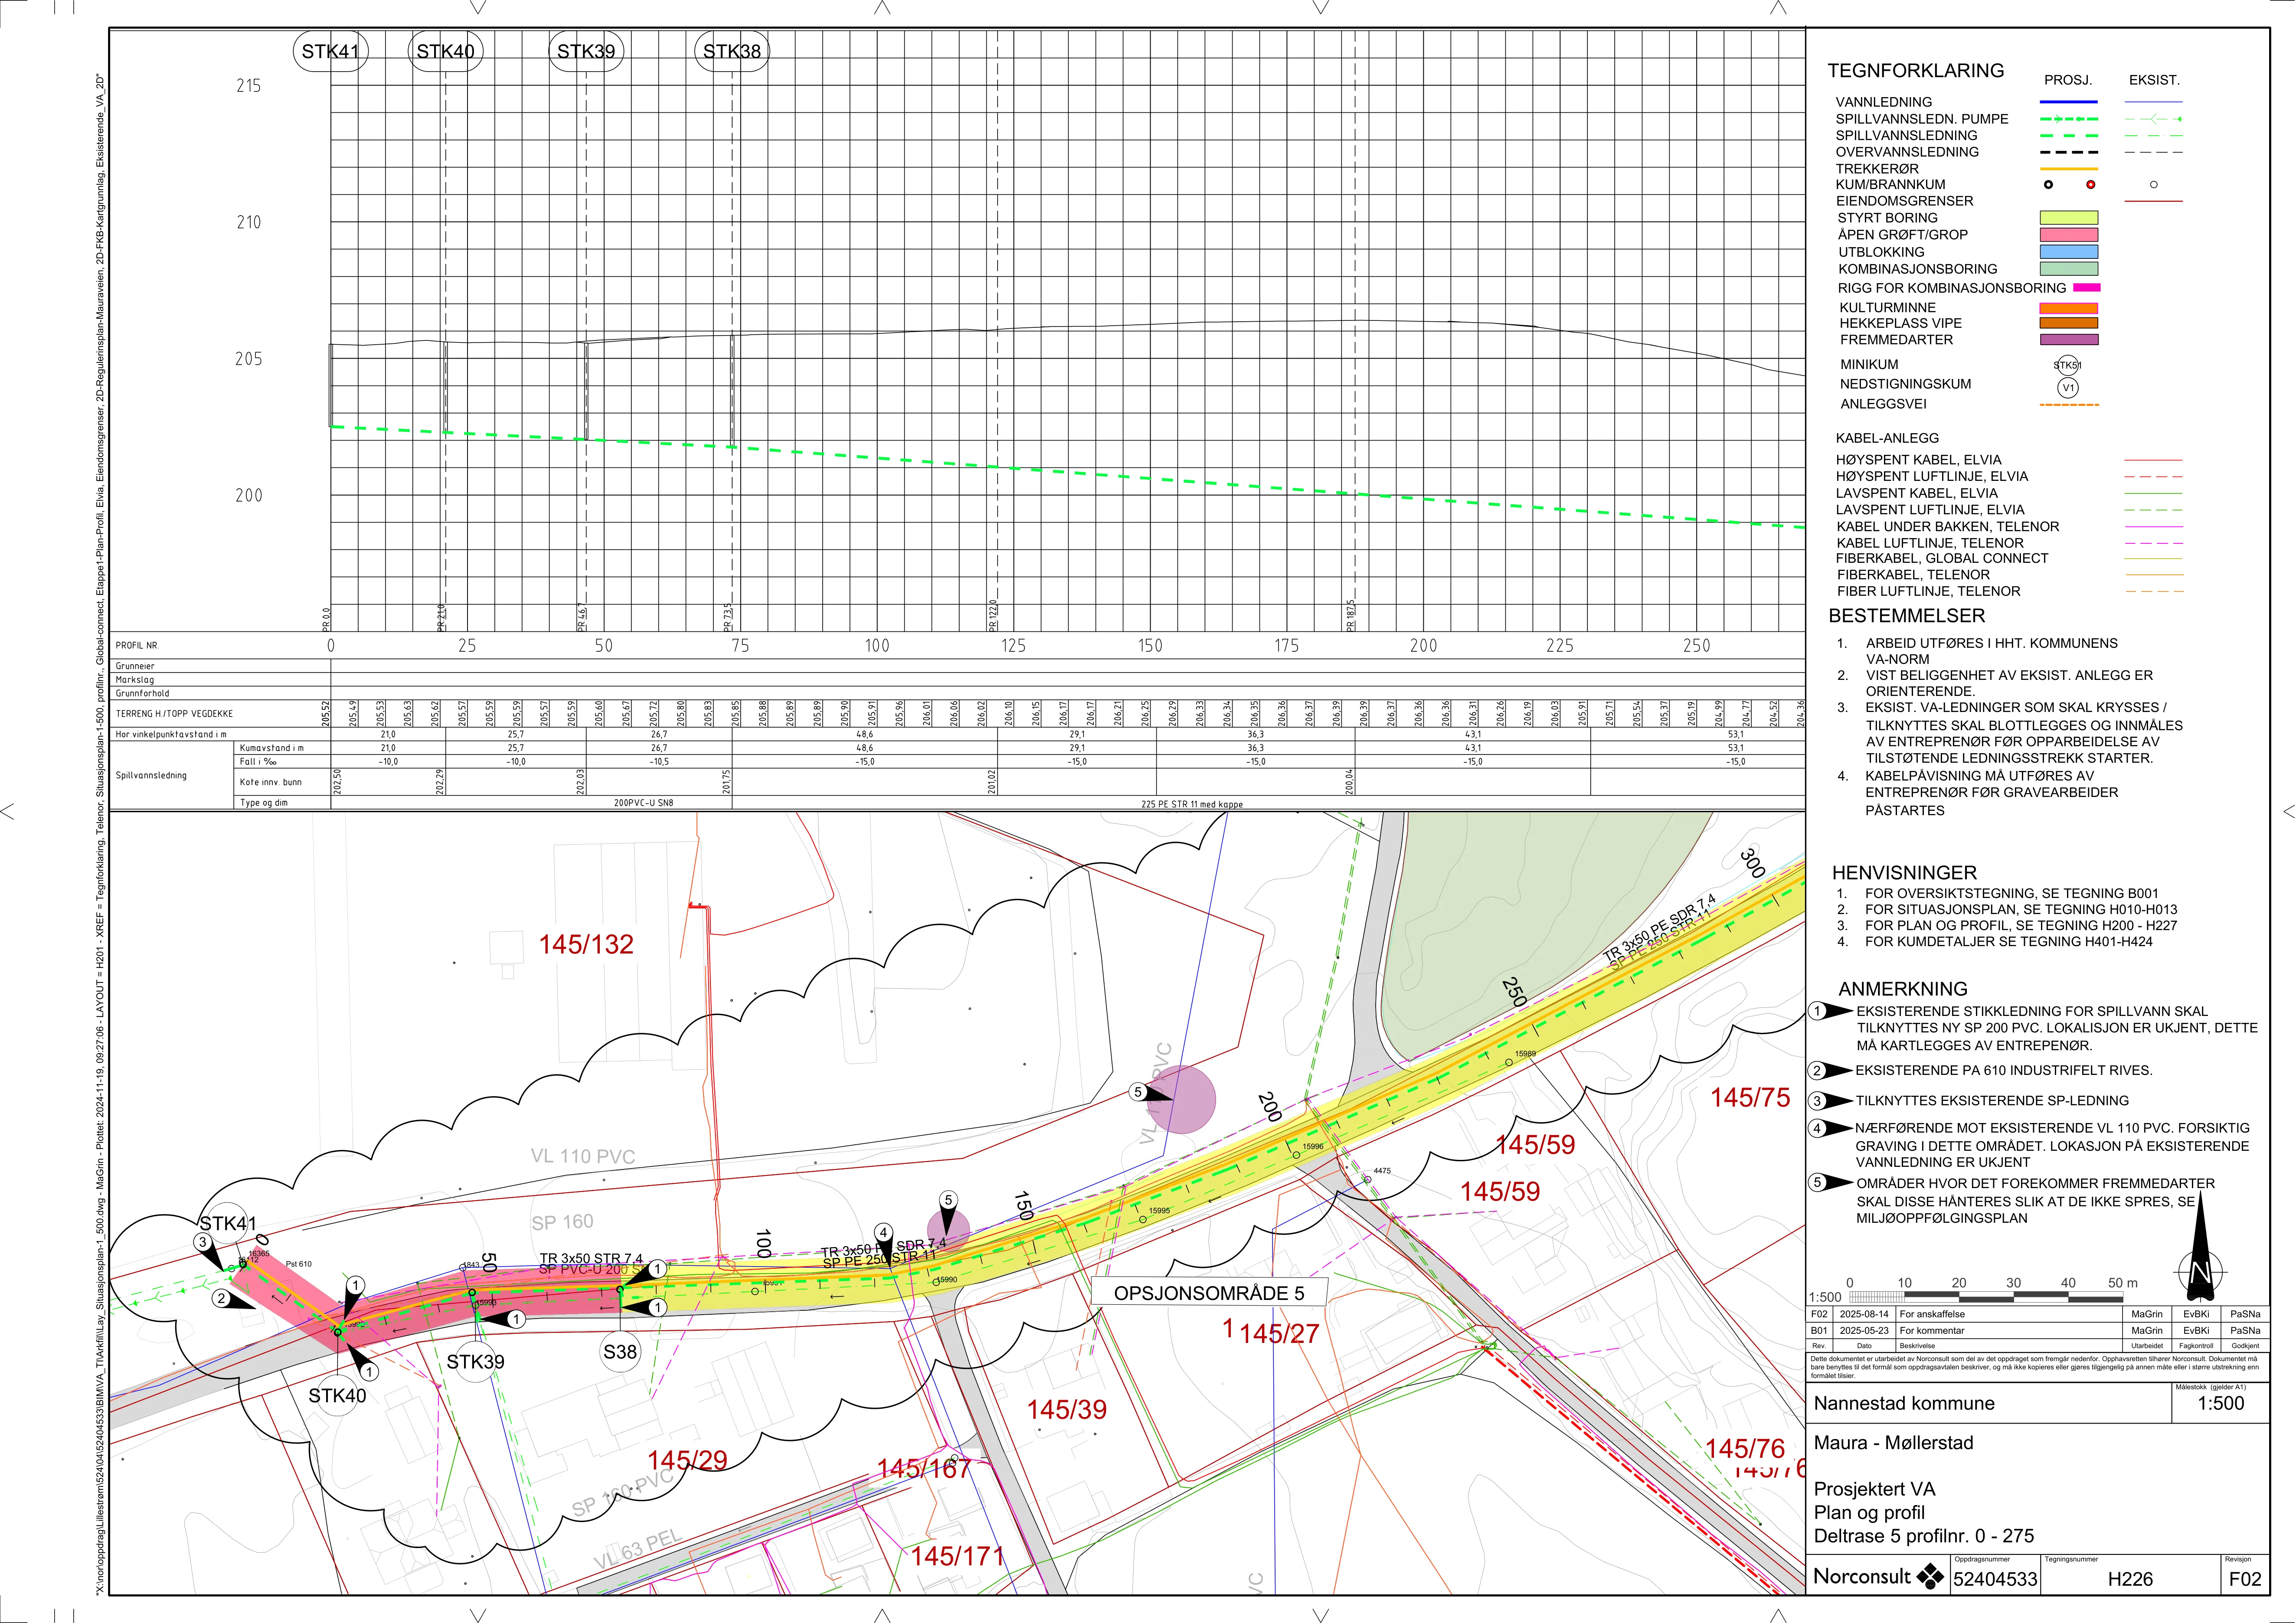2296x1623 pixels.
Task: Click the red BRANNKUM legend dot symbol
Action: 2090,185
